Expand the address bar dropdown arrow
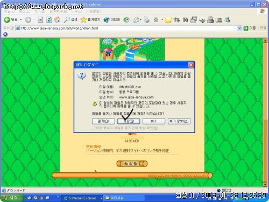Viewport: 269px width, 202px height. pos(239,28)
